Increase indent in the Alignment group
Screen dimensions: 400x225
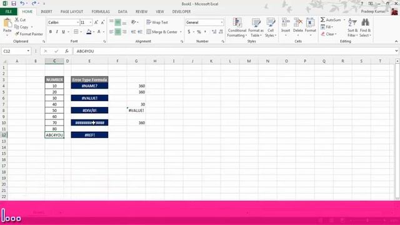[x=140, y=32]
